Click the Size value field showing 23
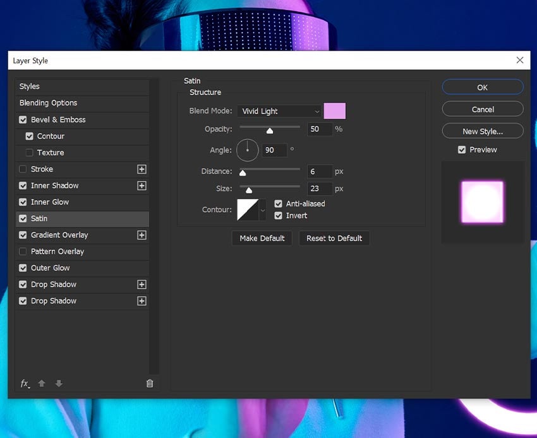537x438 pixels. [x=320, y=189]
